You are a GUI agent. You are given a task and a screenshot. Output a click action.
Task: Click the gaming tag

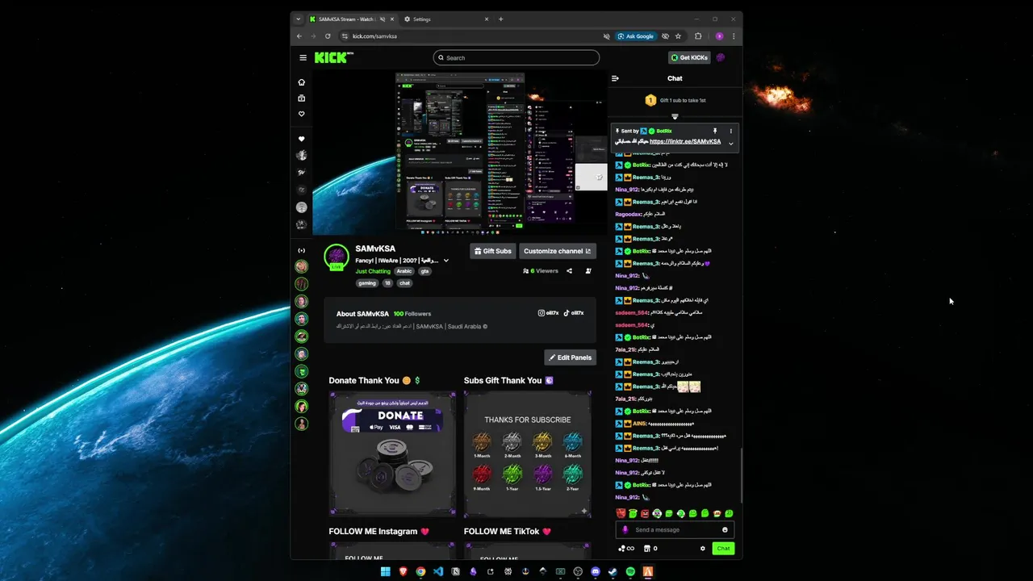coord(367,283)
